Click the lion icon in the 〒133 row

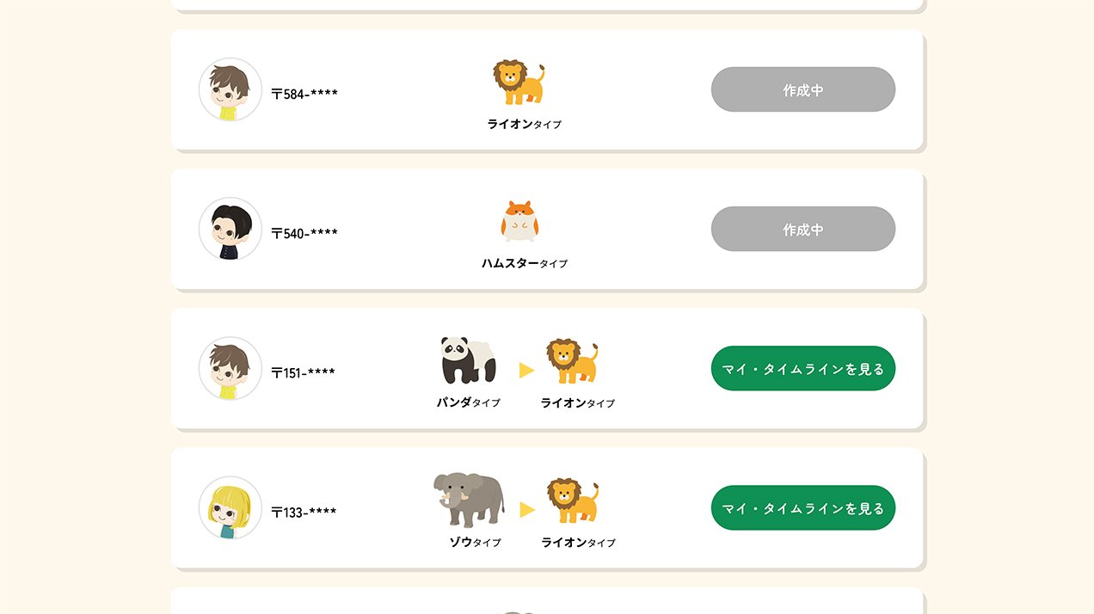pos(573,500)
